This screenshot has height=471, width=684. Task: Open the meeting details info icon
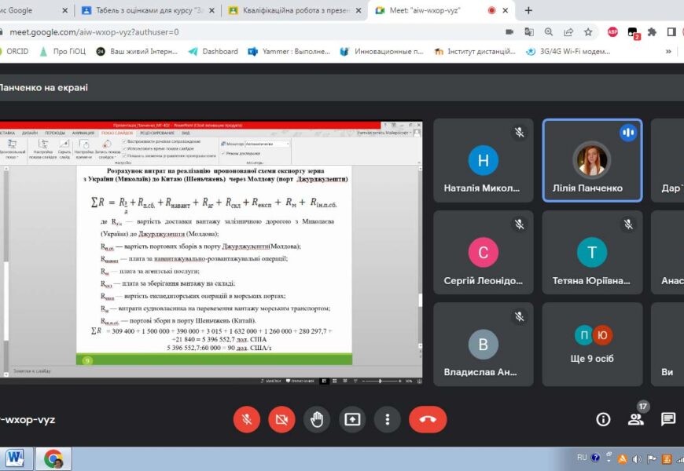coord(603,419)
